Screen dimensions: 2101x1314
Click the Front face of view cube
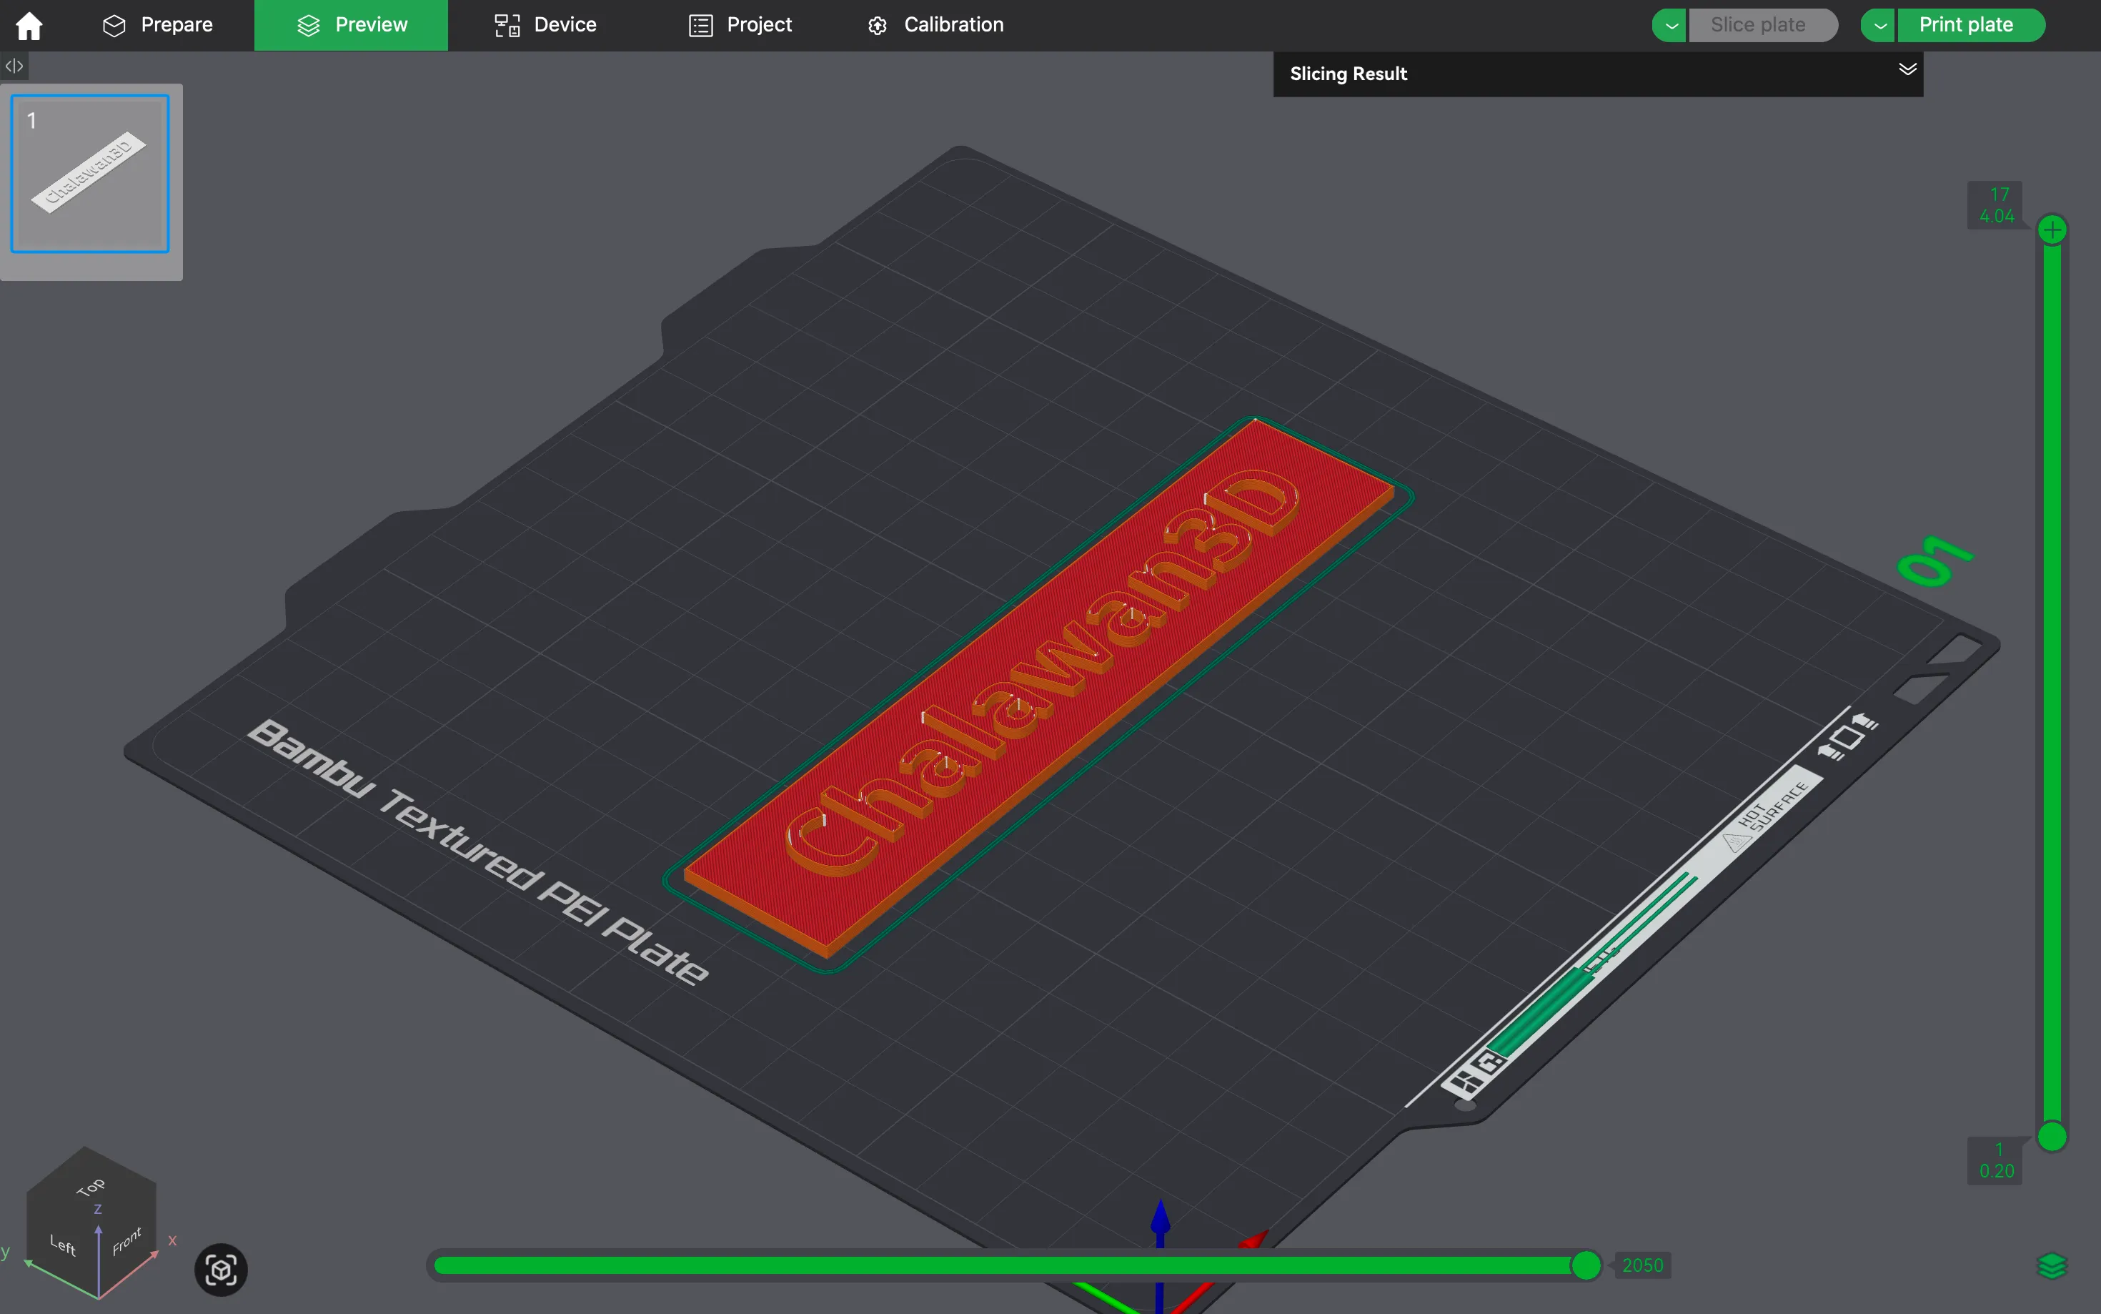click(x=126, y=1242)
